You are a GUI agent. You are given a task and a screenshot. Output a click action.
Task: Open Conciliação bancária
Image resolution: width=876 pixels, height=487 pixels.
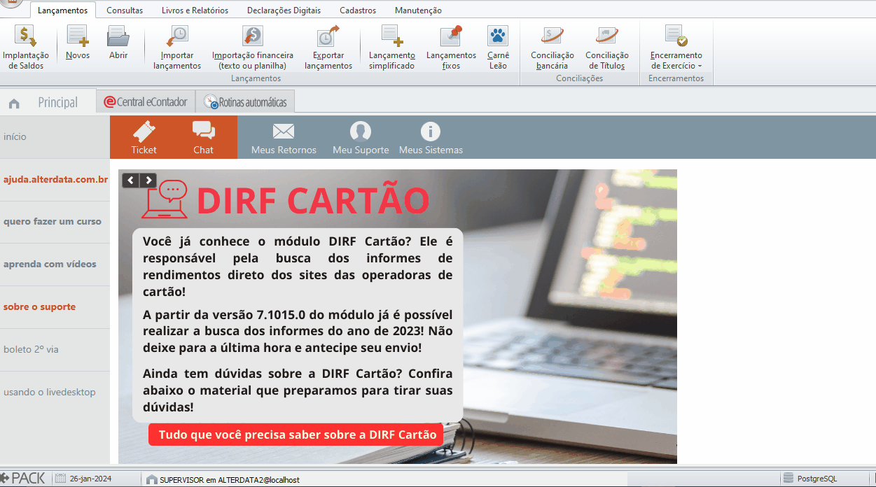tap(552, 47)
